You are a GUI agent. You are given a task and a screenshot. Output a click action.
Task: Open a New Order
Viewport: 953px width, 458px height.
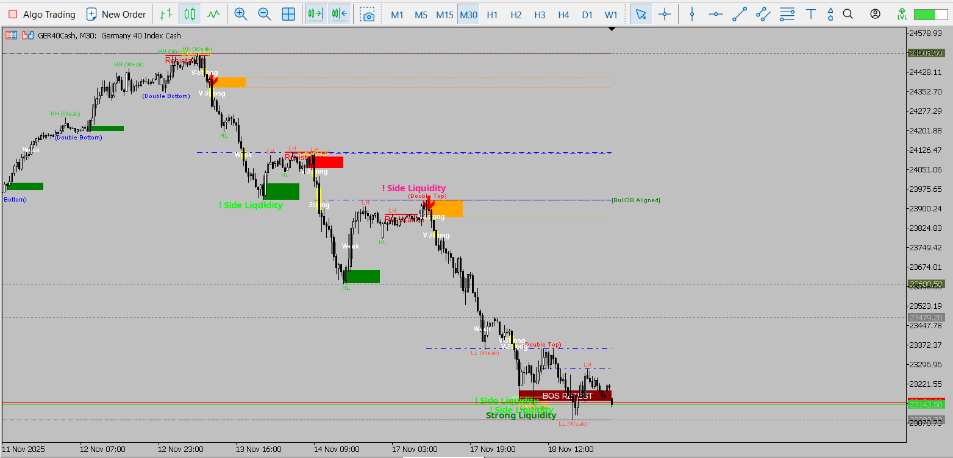pos(116,14)
